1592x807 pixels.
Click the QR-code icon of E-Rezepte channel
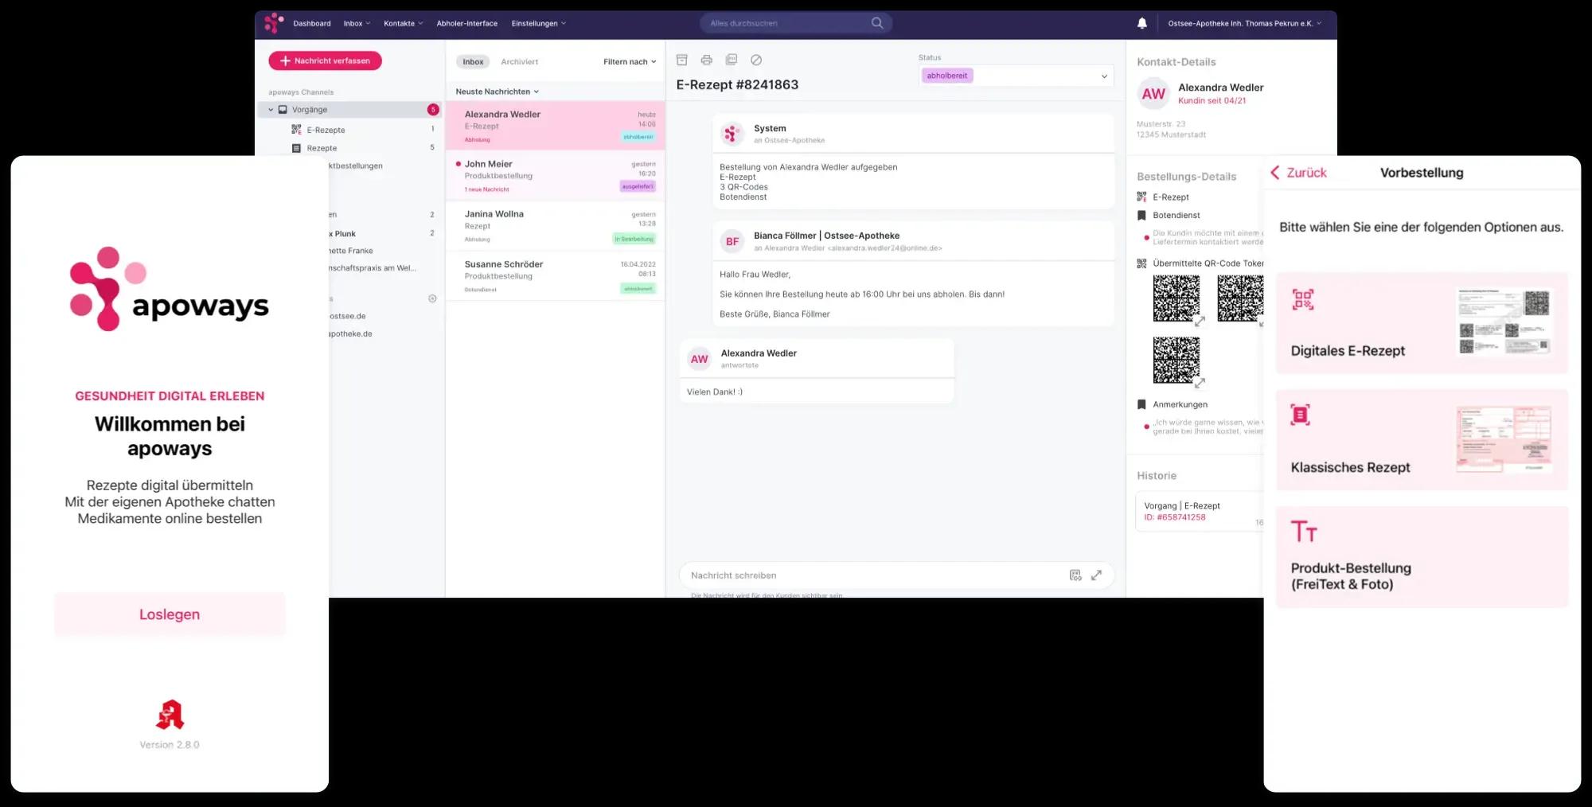(296, 130)
